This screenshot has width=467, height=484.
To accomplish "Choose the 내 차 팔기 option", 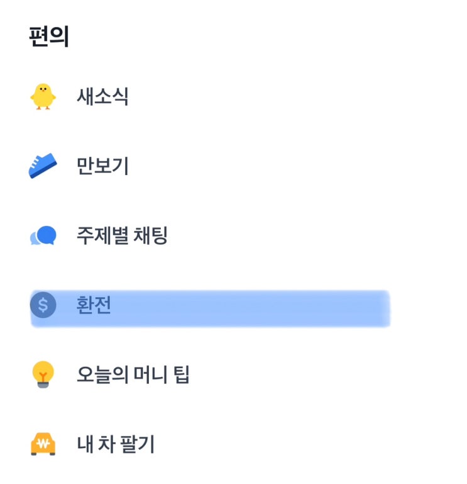I will (115, 444).
